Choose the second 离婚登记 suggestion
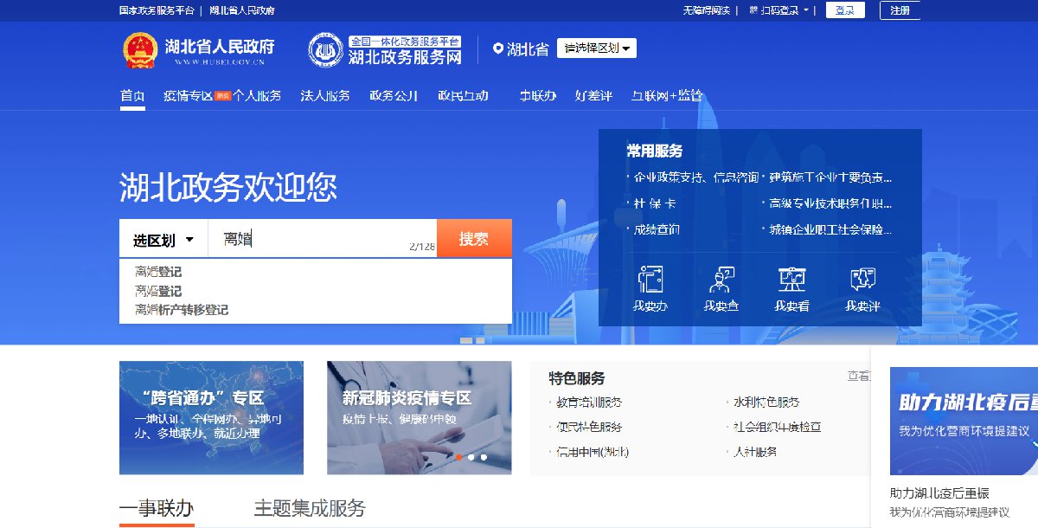The height and width of the screenshot is (528, 1038). pyautogui.click(x=158, y=291)
